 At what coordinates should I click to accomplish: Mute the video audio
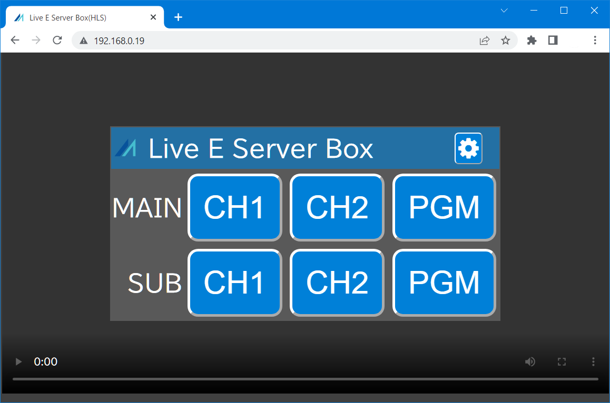530,362
